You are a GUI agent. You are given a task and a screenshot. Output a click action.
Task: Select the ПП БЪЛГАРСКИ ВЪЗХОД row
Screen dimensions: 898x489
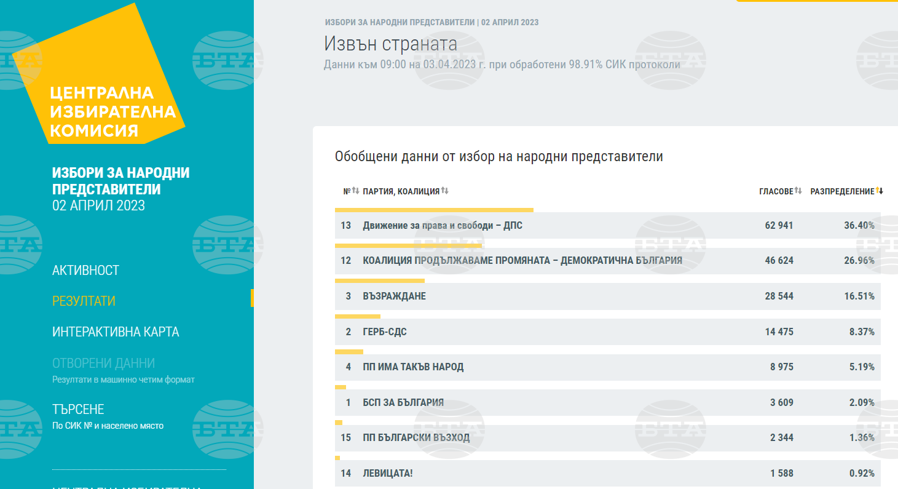[x=416, y=438]
